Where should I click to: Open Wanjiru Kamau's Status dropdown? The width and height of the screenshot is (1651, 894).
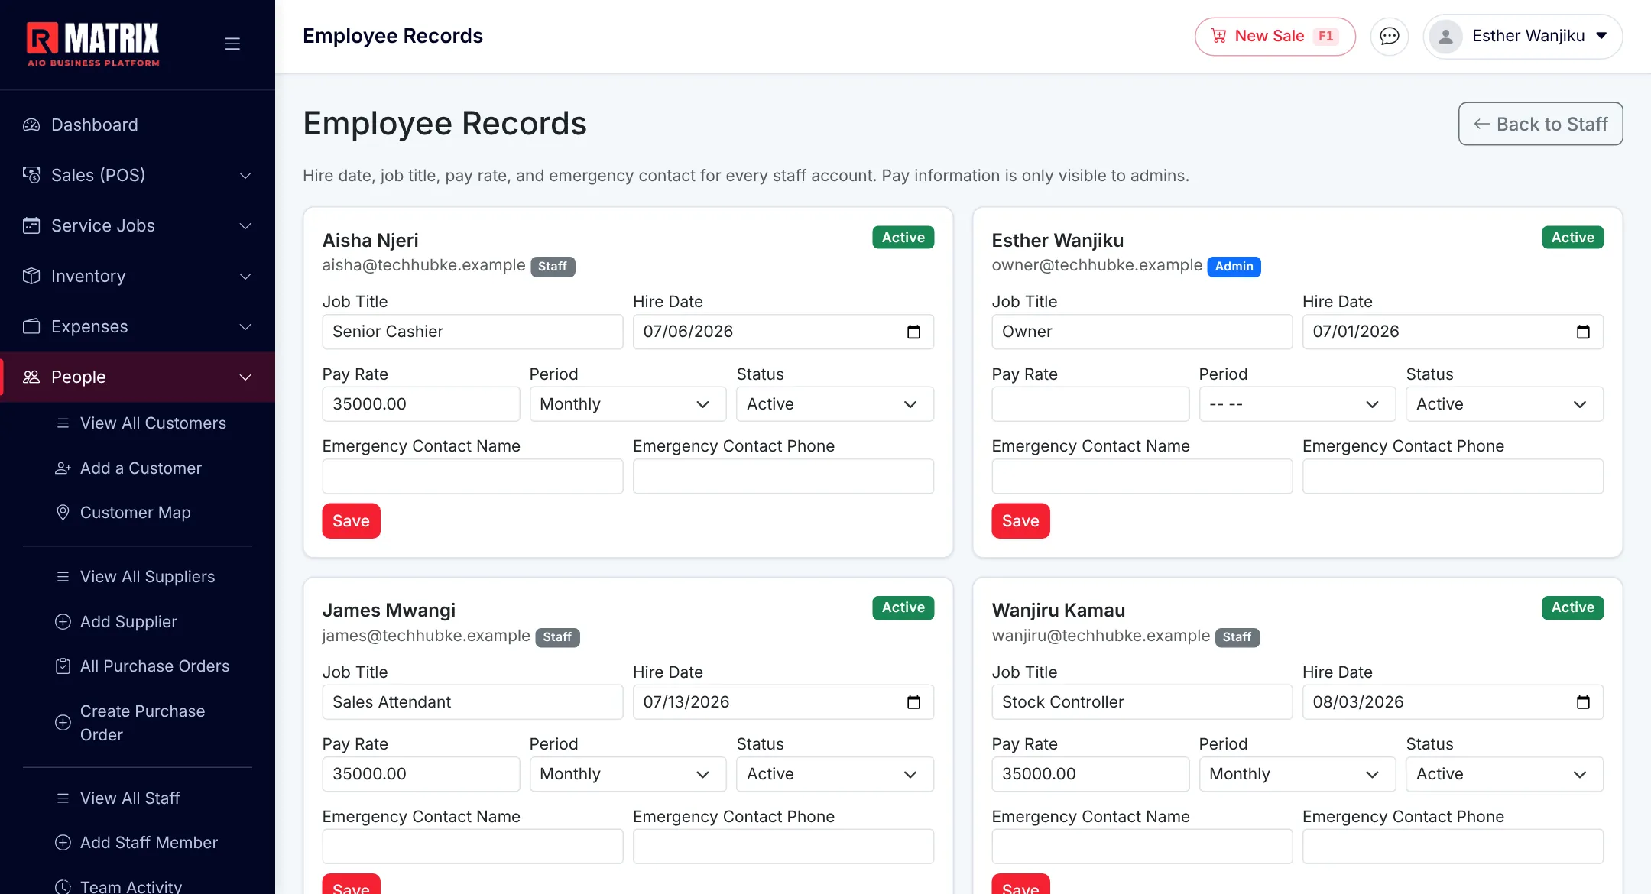click(1504, 774)
